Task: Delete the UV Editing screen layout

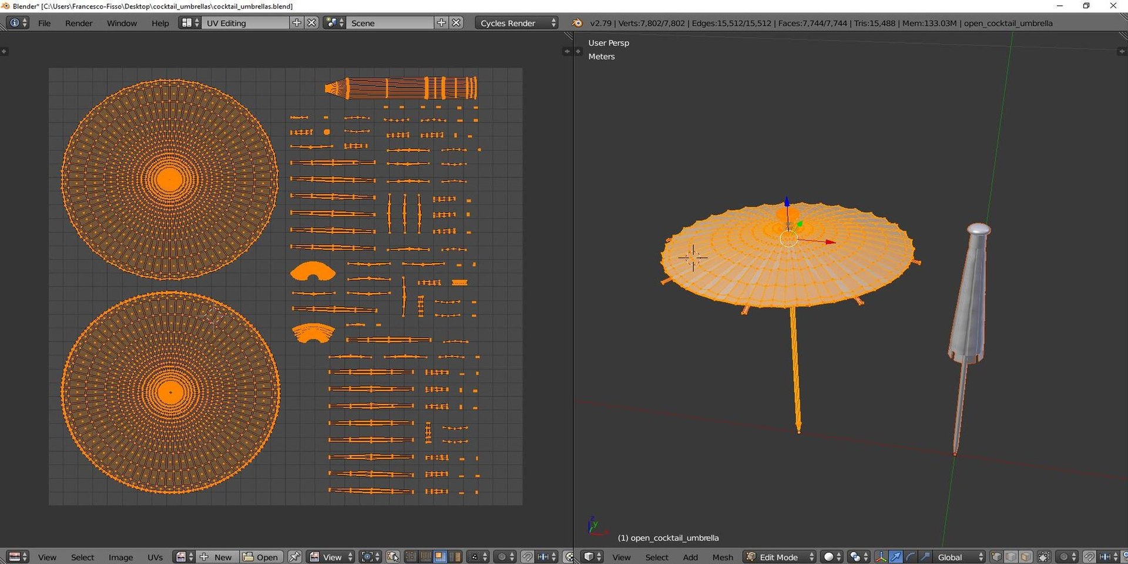Action: pyautogui.click(x=312, y=23)
